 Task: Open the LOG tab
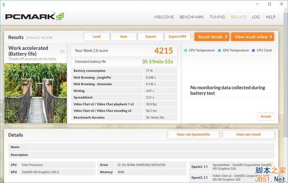coord(256,17)
